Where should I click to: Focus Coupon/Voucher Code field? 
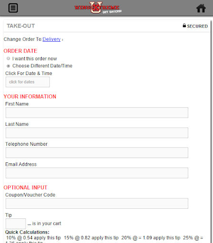coord(97,204)
